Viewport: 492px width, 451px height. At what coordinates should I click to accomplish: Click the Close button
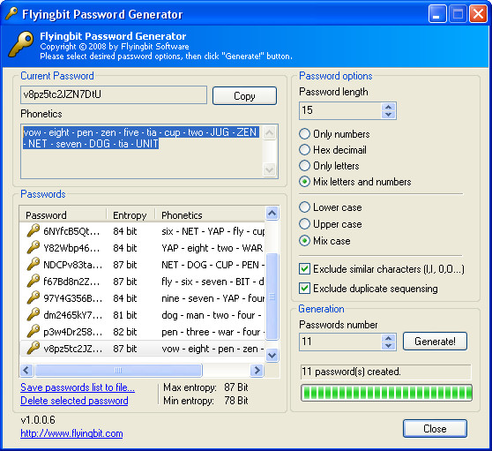pos(435,428)
